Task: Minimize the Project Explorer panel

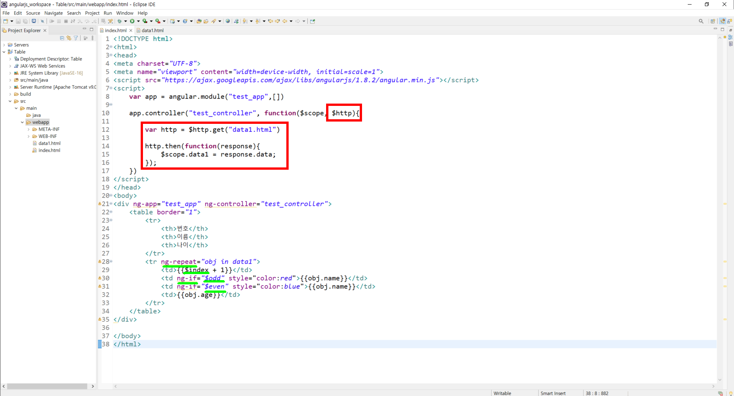Action: tap(84, 29)
